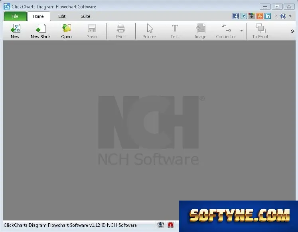Expand the social icons dropdown arrow
Screen dimensions: 298x232
coord(276,16)
